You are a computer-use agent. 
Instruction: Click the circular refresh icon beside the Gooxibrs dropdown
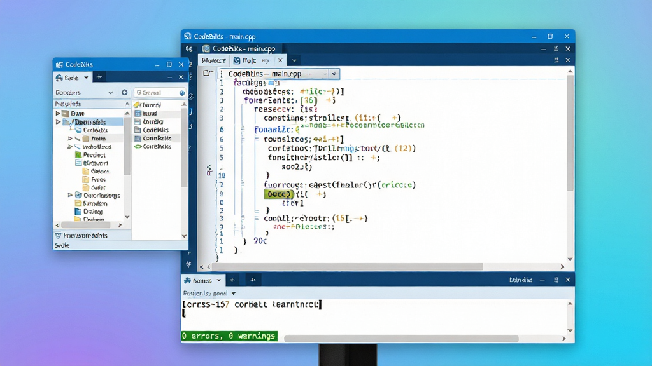click(124, 92)
